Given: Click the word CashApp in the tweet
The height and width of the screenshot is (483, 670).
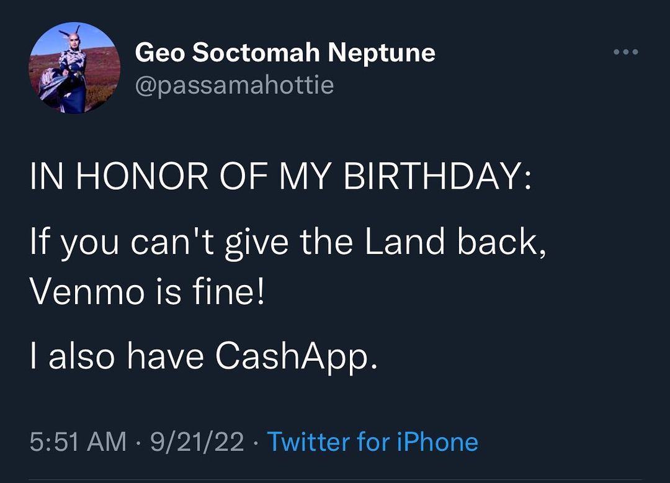Looking at the screenshot, I should 295,356.
